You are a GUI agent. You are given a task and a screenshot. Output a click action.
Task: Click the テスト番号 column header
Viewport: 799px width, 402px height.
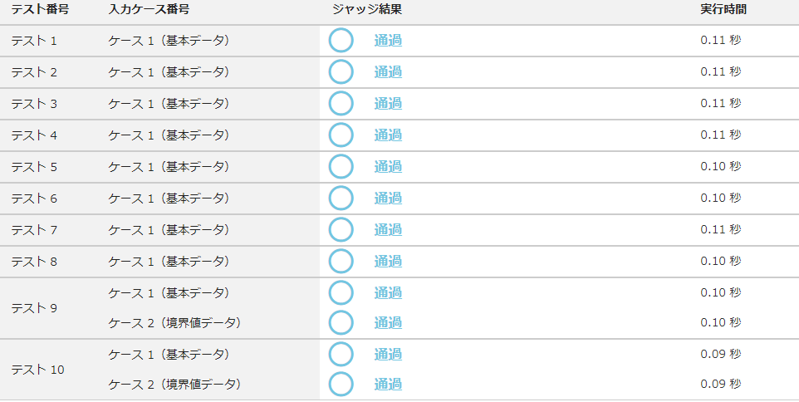pos(39,10)
